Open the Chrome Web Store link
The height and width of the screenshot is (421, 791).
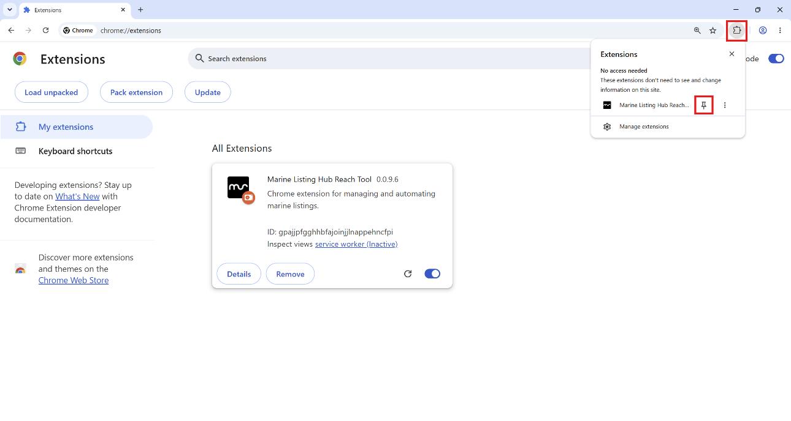click(x=74, y=280)
